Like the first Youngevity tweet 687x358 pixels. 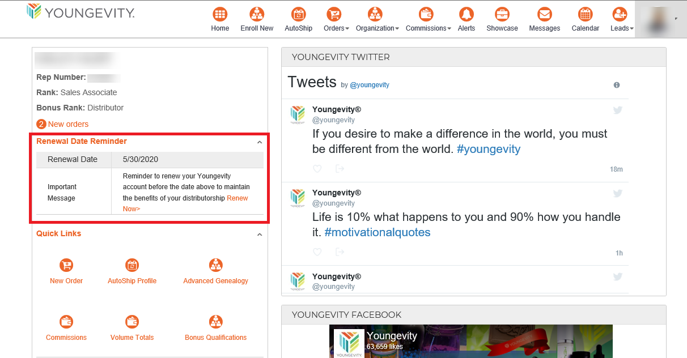point(317,169)
